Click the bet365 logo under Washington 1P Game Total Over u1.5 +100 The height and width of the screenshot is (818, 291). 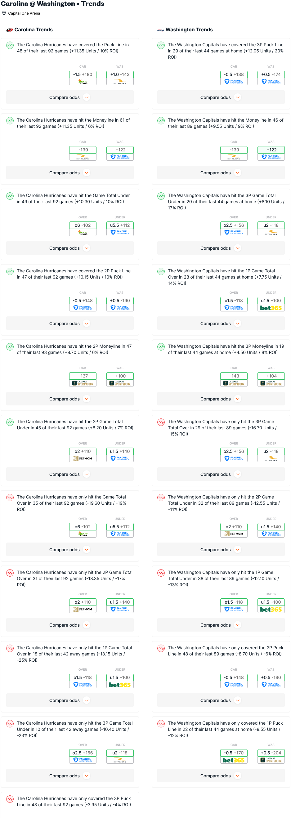271,308
